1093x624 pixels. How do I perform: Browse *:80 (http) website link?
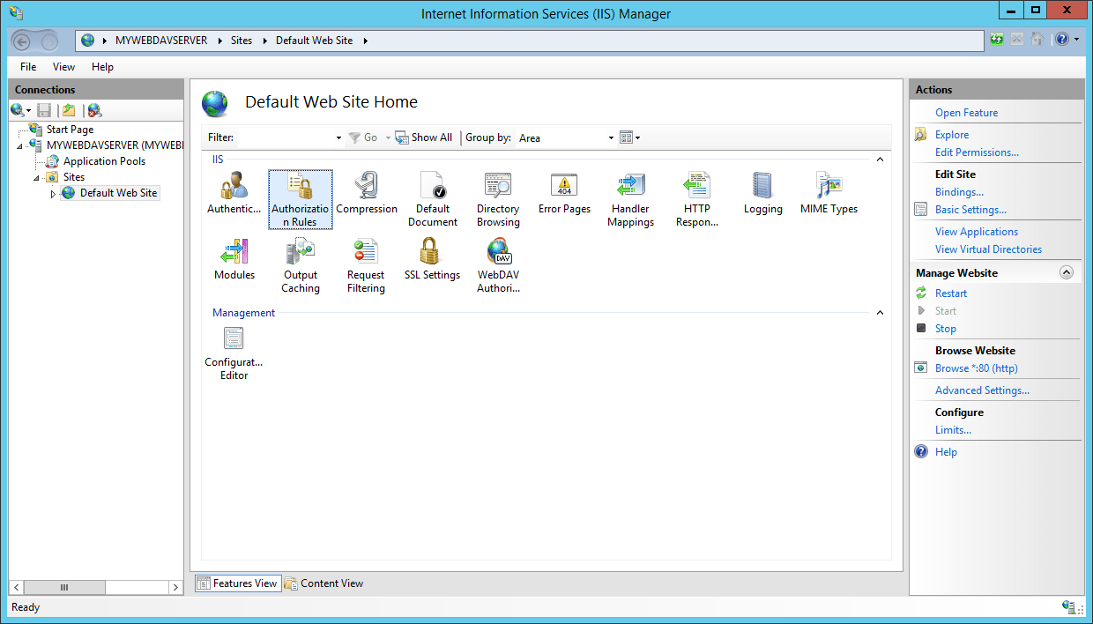(977, 368)
